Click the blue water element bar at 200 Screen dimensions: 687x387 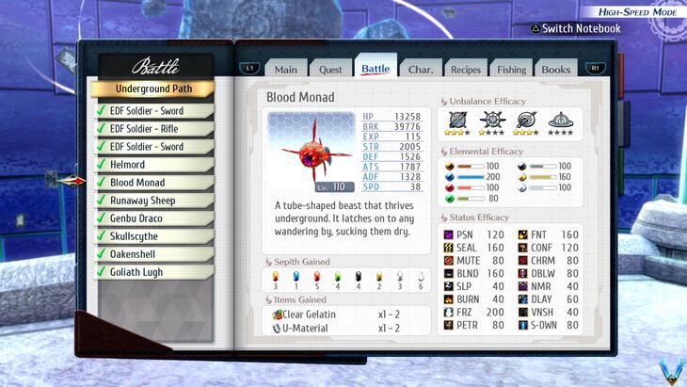[x=471, y=177]
